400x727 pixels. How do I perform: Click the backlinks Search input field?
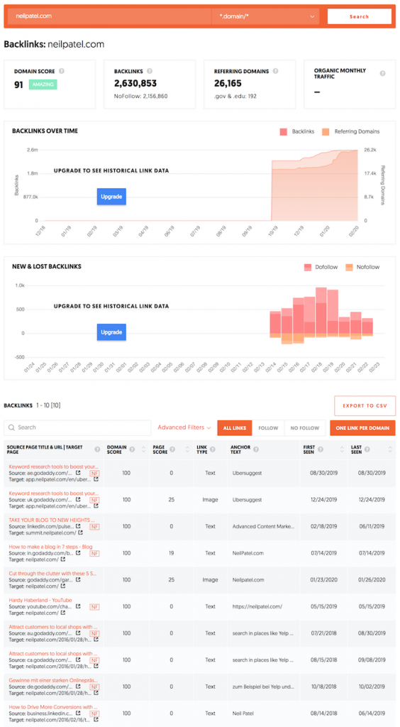click(x=77, y=427)
